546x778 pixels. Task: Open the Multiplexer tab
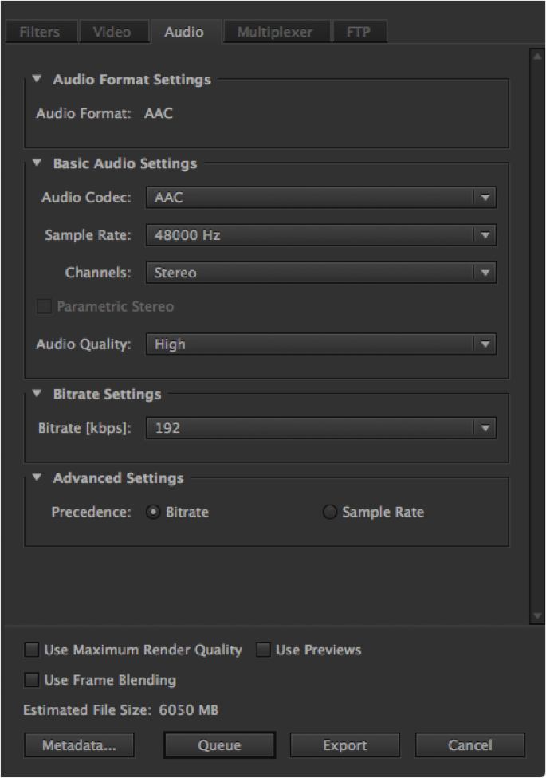[274, 33]
